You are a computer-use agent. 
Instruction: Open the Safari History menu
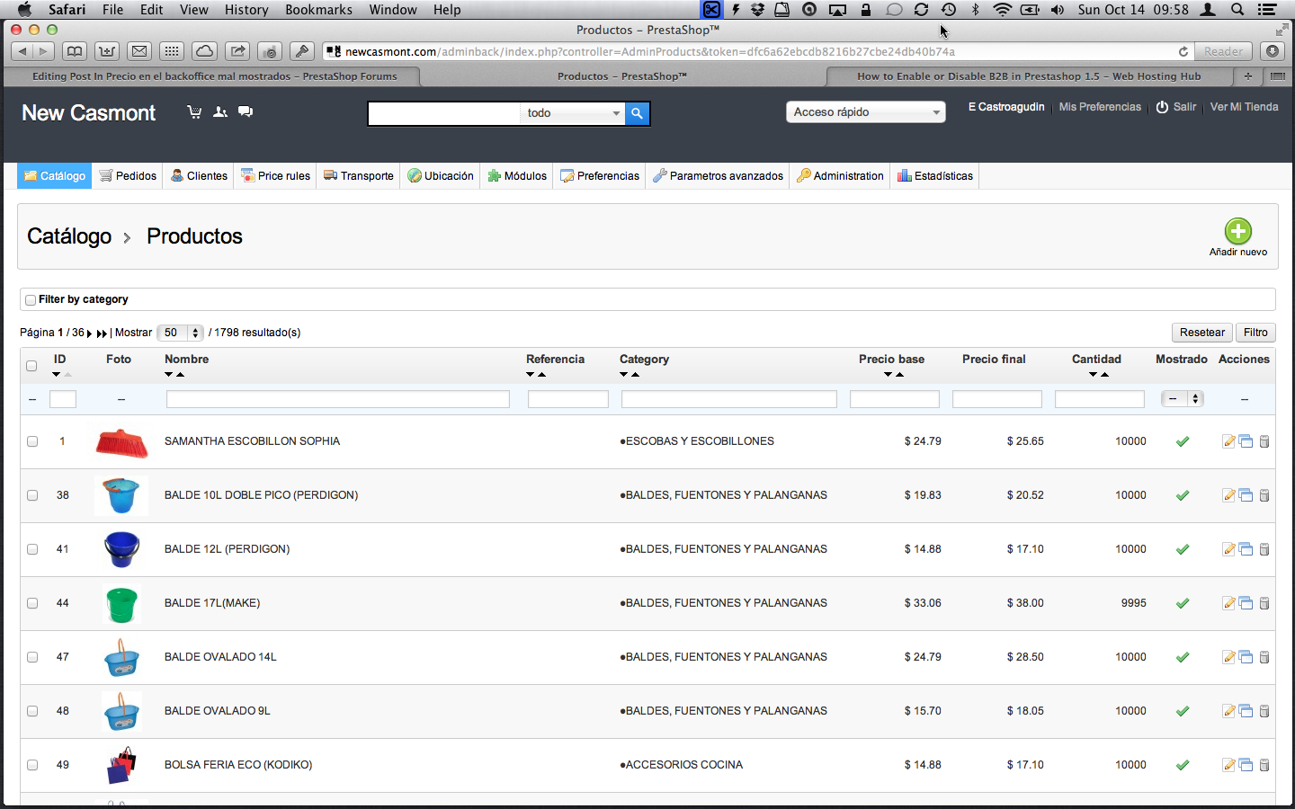pos(246,10)
